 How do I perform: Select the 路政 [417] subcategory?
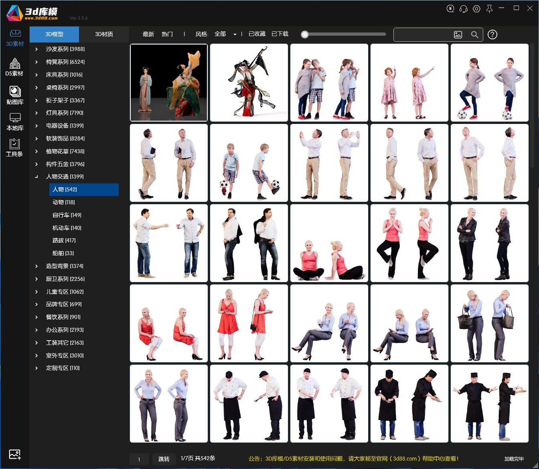(x=64, y=241)
